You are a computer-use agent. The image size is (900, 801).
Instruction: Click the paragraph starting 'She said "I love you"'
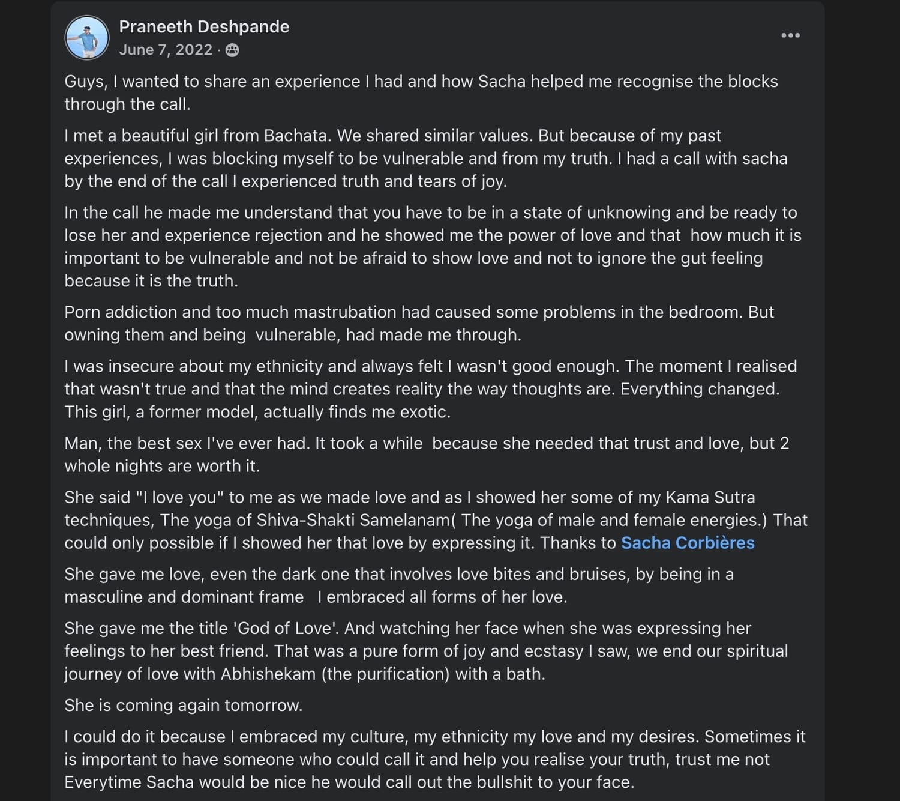436,520
